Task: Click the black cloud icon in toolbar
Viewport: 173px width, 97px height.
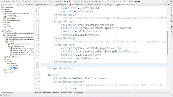Action: [x=139, y=1]
